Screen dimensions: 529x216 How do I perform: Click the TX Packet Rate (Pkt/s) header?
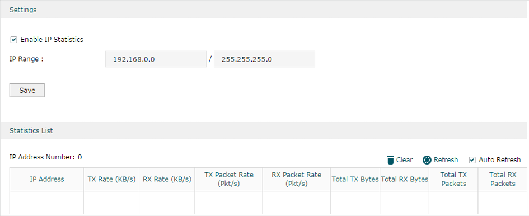pyautogui.click(x=229, y=179)
